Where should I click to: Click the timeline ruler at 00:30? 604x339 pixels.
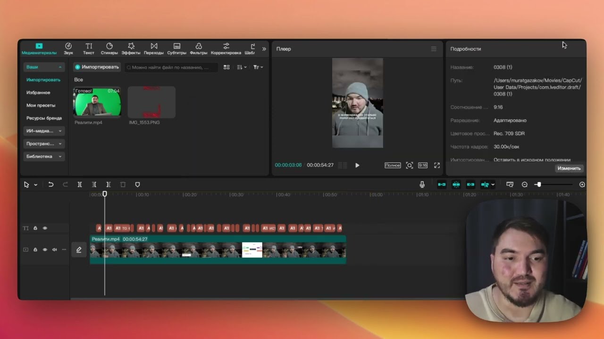pos(236,194)
